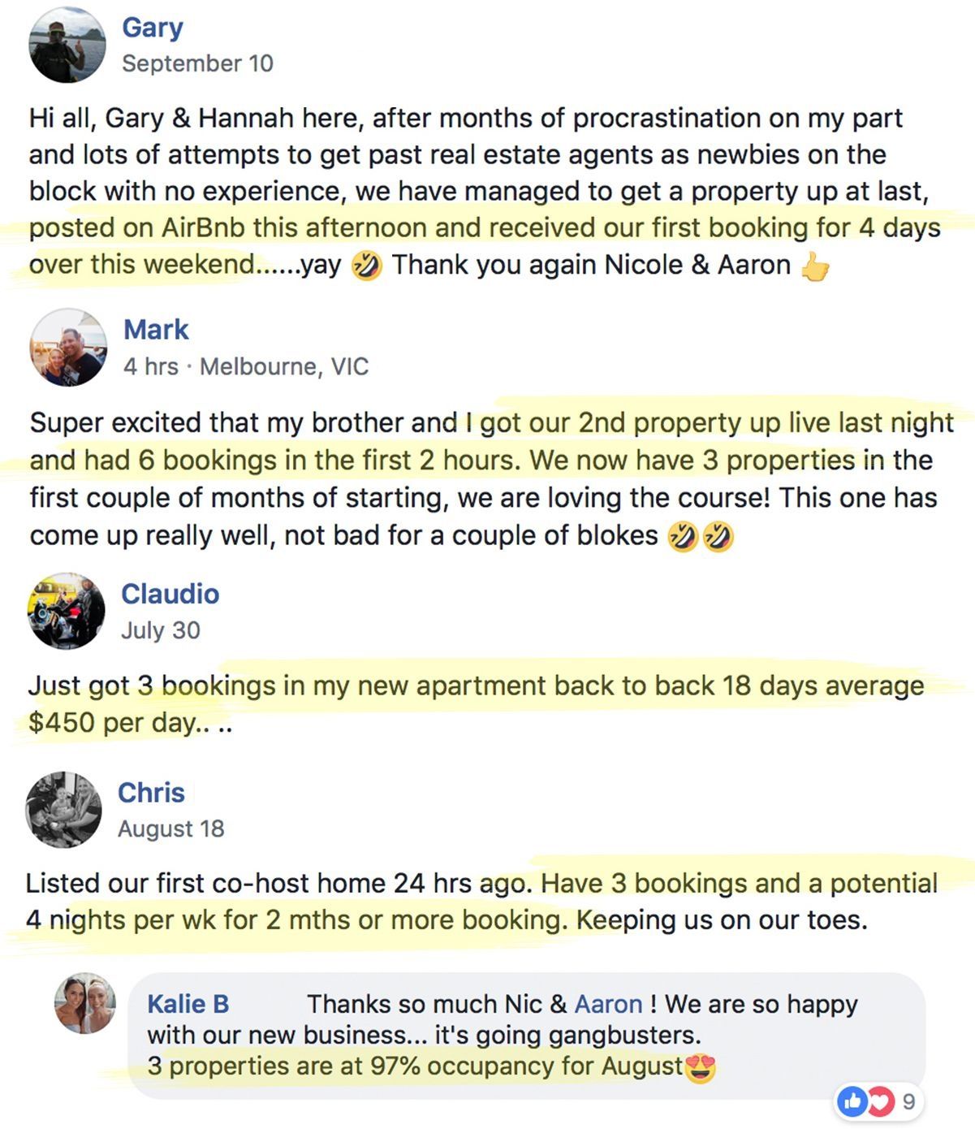Click the Melbourne, VIC location tag
This screenshot has width=975, height=1129.
pos(284,366)
